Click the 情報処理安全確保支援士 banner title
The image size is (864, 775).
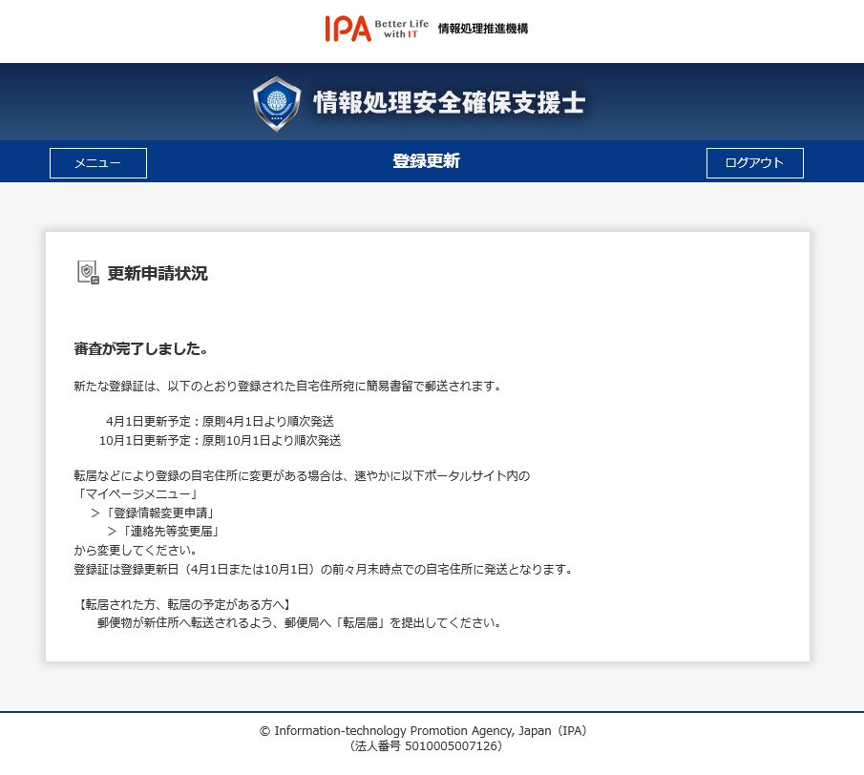(x=449, y=103)
